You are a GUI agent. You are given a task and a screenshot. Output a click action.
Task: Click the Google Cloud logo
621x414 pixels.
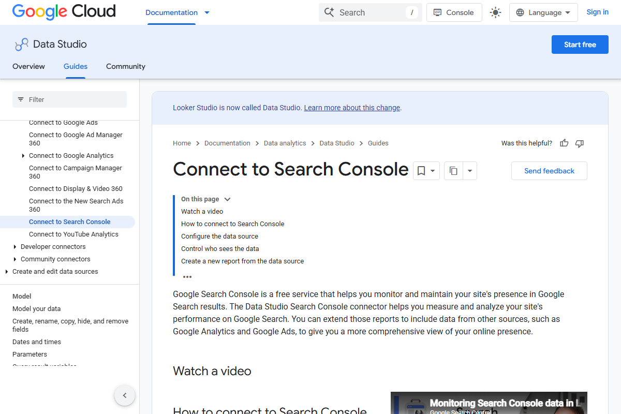(x=64, y=12)
